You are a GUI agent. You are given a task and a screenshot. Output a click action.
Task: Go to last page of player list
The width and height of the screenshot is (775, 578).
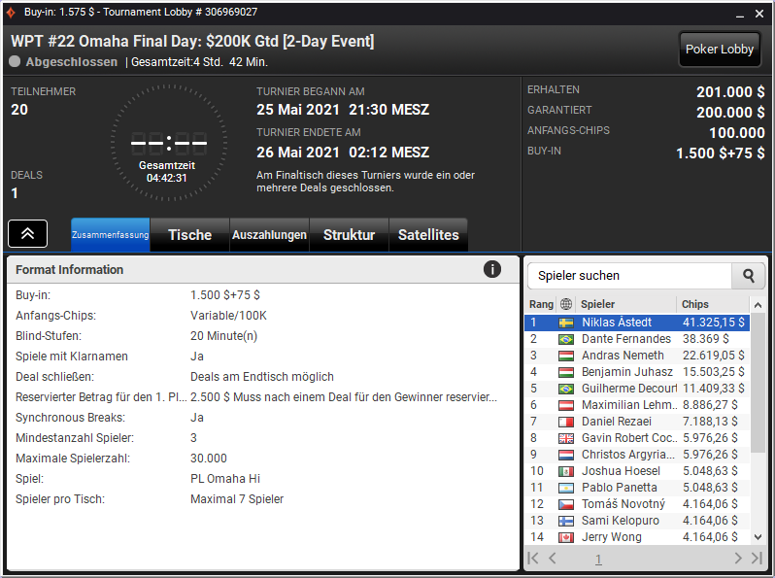(x=757, y=559)
